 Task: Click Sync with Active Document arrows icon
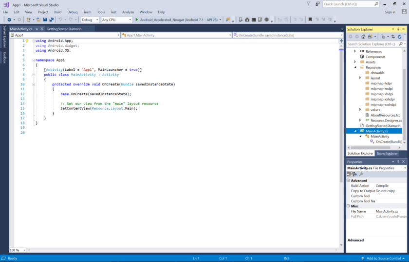(x=393, y=37)
